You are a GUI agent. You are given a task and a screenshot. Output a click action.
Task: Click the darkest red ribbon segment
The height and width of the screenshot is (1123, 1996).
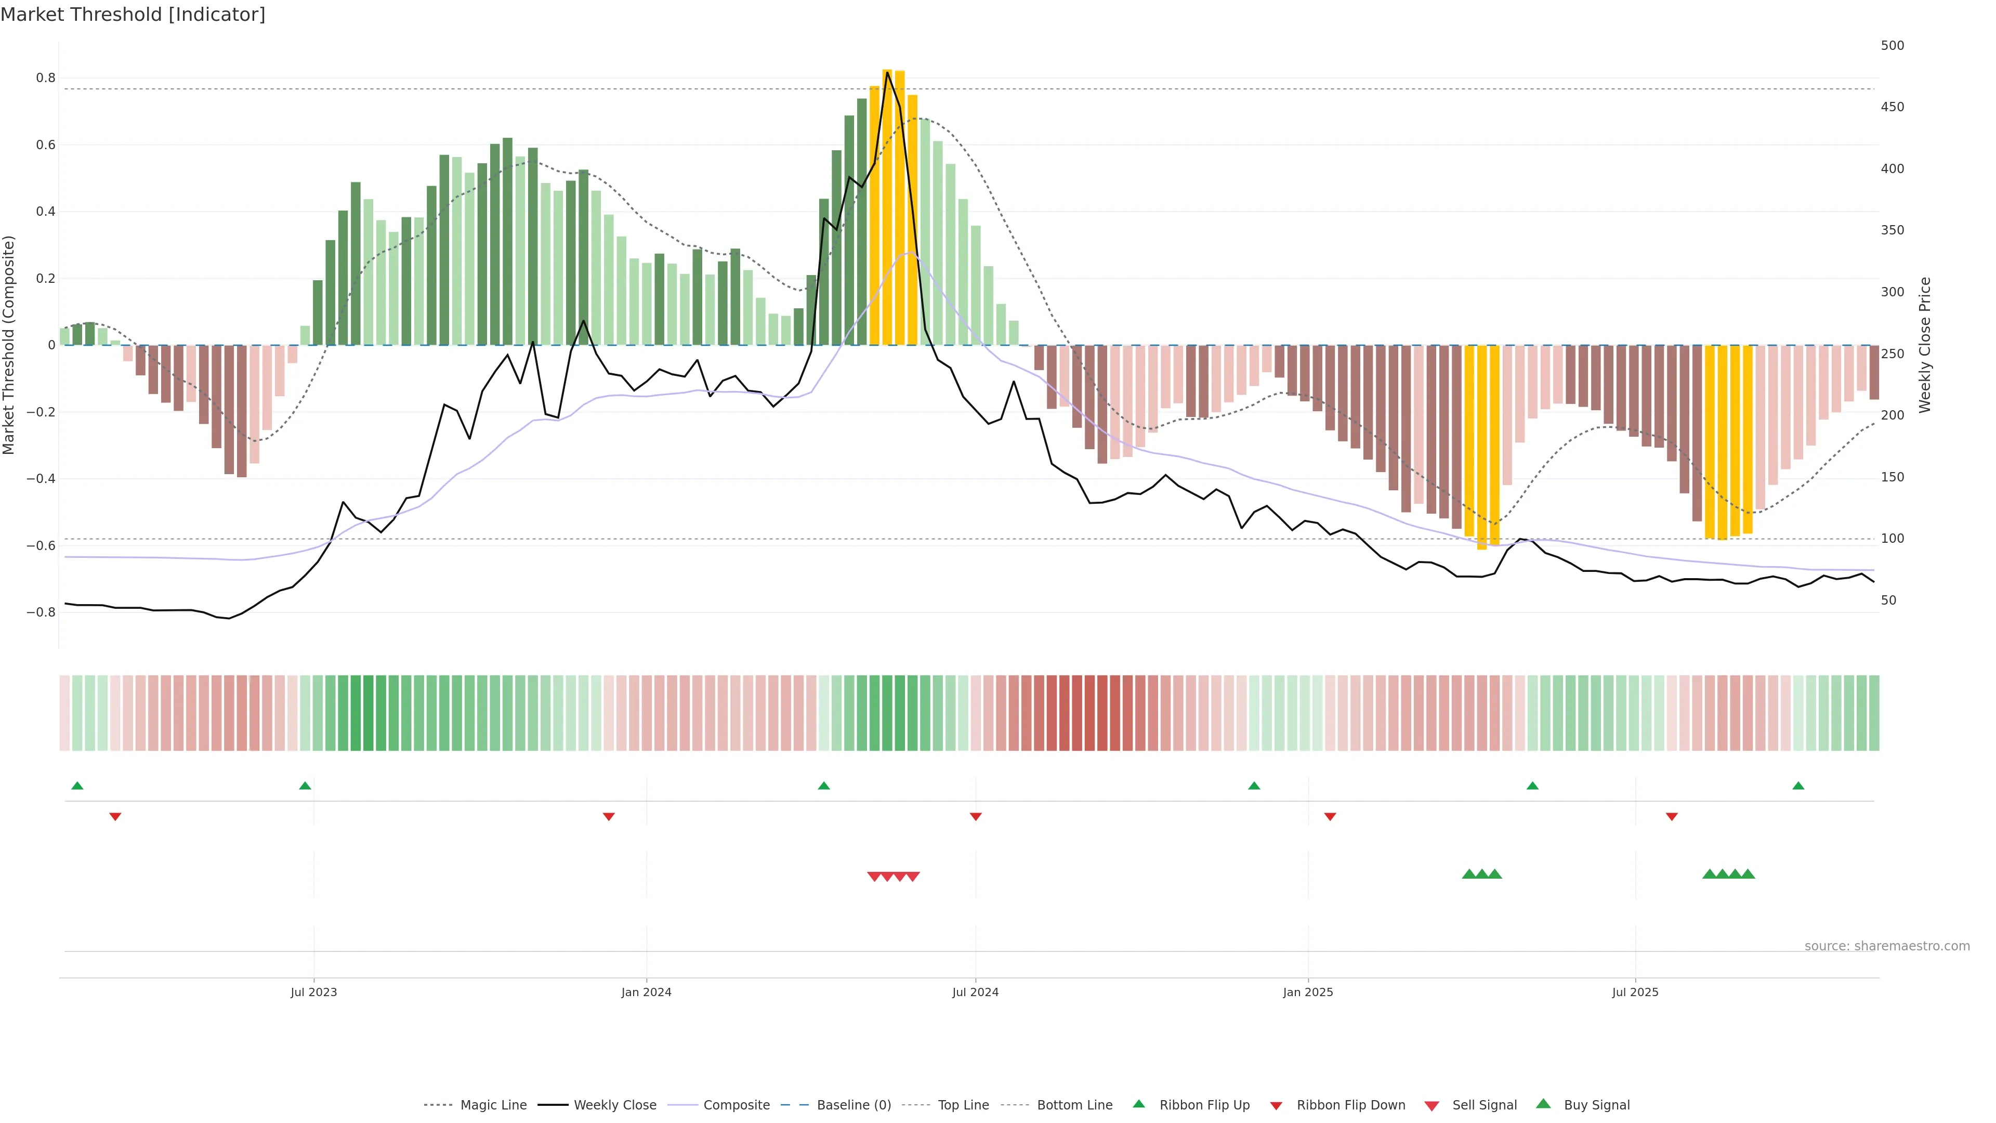1089,713
